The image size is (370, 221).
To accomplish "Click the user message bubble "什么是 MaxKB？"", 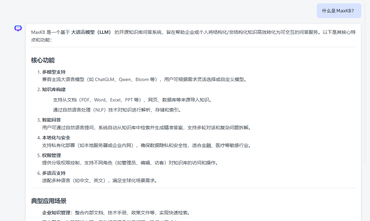I will pyautogui.click(x=339, y=11).
